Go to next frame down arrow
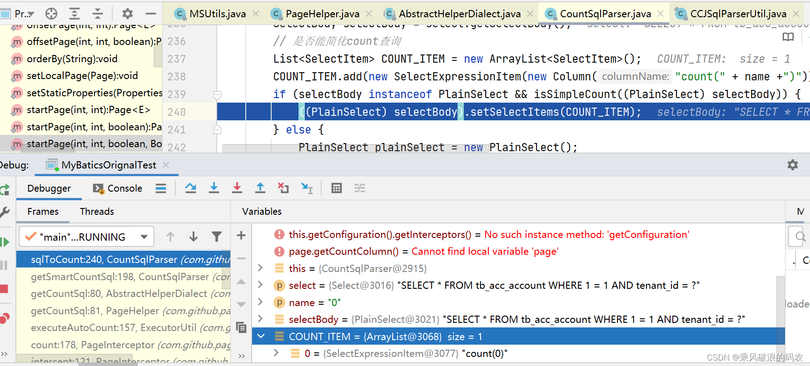The width and height of the screenshot is (810, 366). (194, 237)
